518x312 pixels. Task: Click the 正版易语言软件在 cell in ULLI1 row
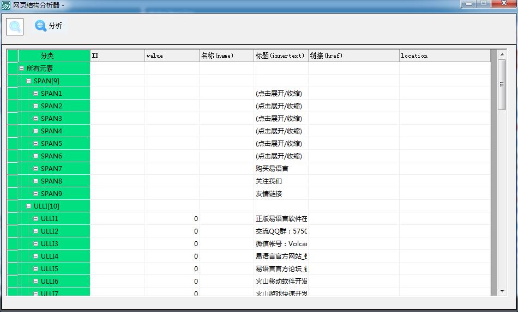pos(281,219)
